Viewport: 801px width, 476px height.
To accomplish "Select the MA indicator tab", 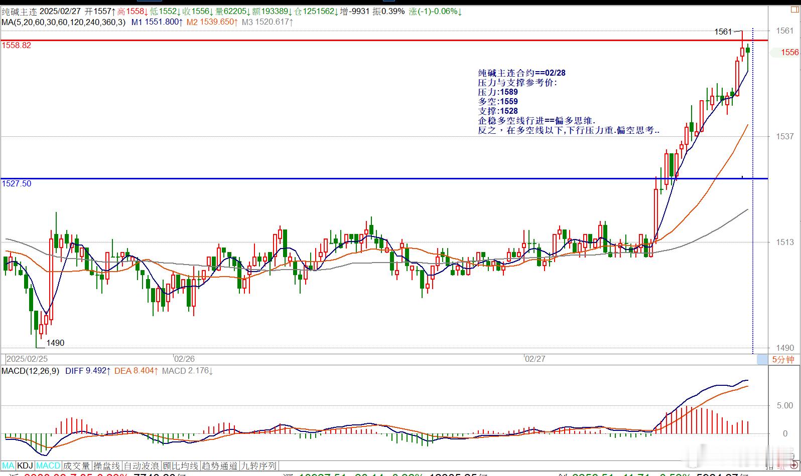I will click(9, 465).
